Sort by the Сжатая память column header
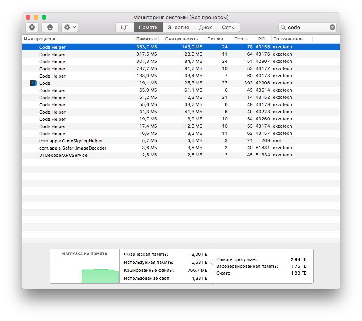This screenshot has height=321, width=362. [x=182, y=39]
